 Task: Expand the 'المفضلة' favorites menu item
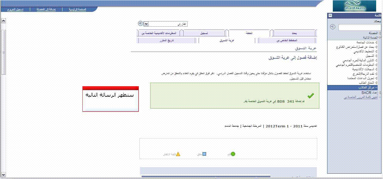[379, 33]
